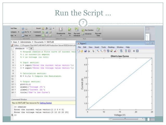This screenshot has height=125, width=166.
Task: Click the Insert Legend icon in Figure 1
Action: point(129,51)
